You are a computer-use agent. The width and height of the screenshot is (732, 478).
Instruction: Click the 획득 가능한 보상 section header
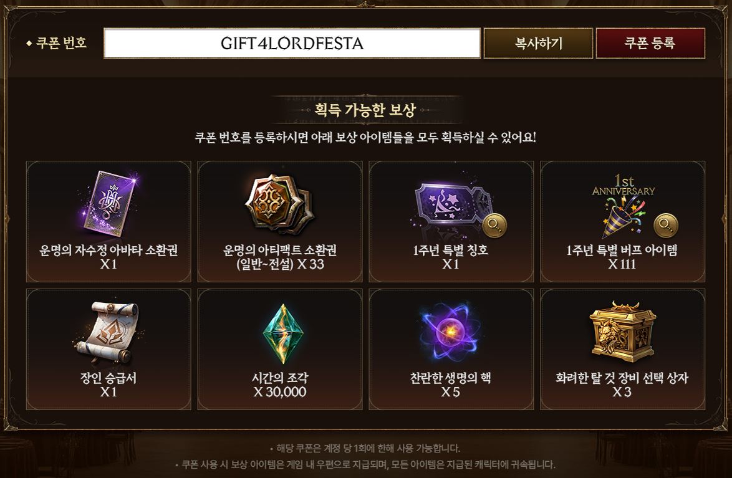pos(365,110)
